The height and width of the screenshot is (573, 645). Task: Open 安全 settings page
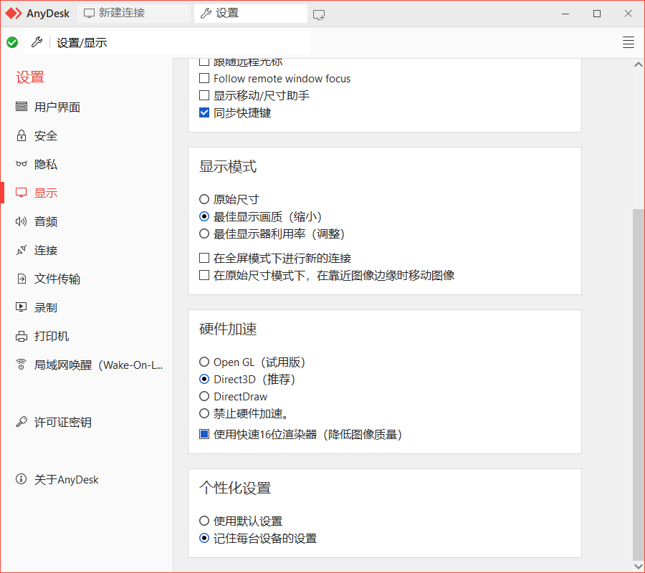[x=46, y=135]
